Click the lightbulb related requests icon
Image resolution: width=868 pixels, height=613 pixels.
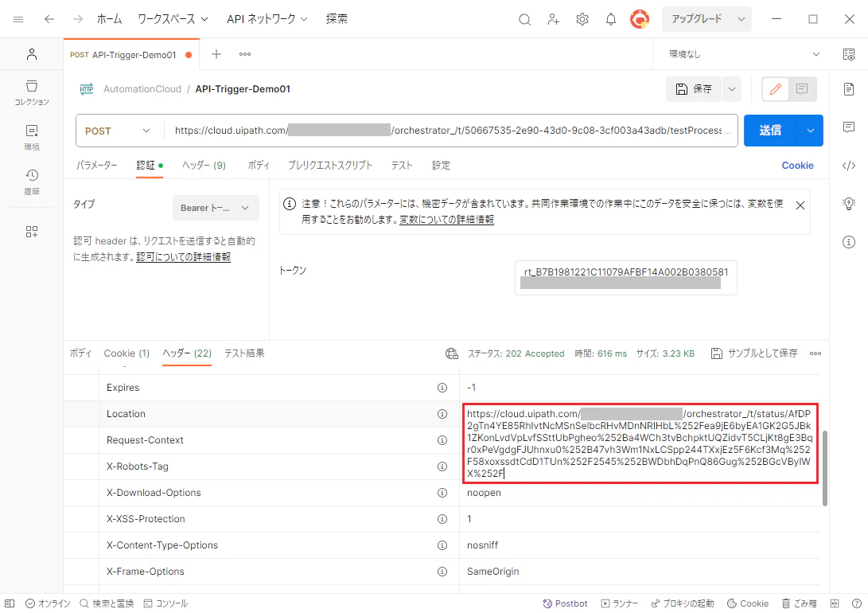pyautogui.click(x=849, y=204)
